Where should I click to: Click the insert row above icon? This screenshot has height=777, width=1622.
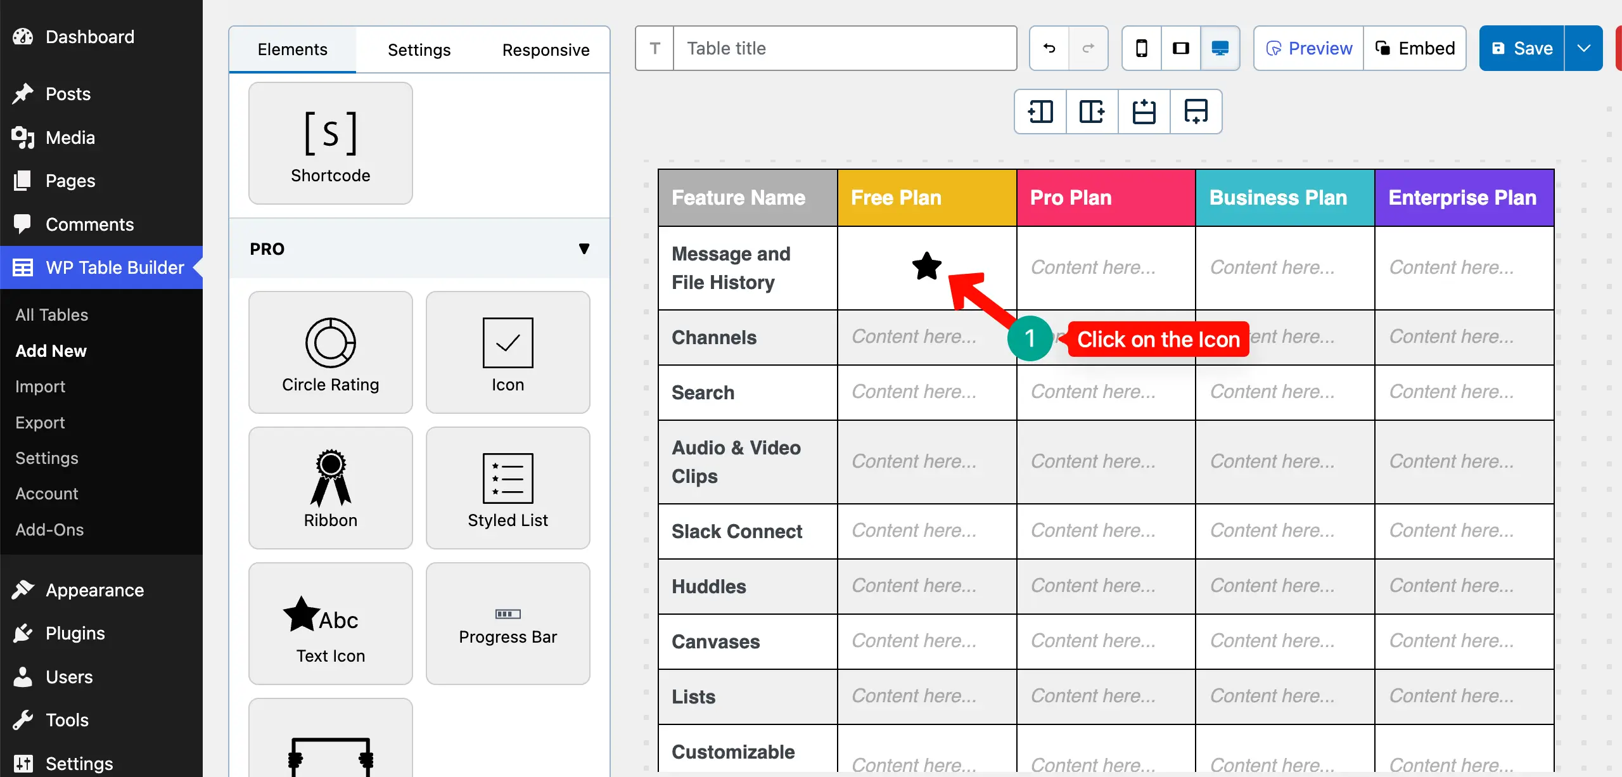click(x=1144, y=112)
